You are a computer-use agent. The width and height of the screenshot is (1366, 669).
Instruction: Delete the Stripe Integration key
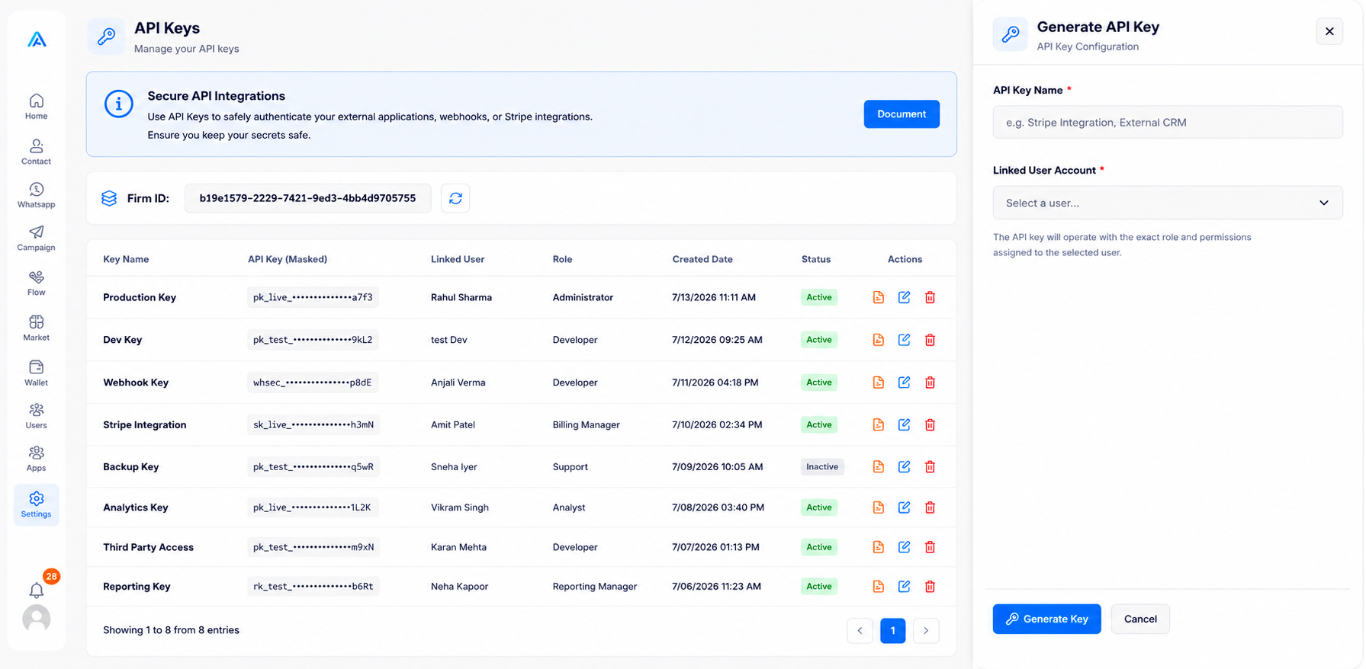point(930,424)
